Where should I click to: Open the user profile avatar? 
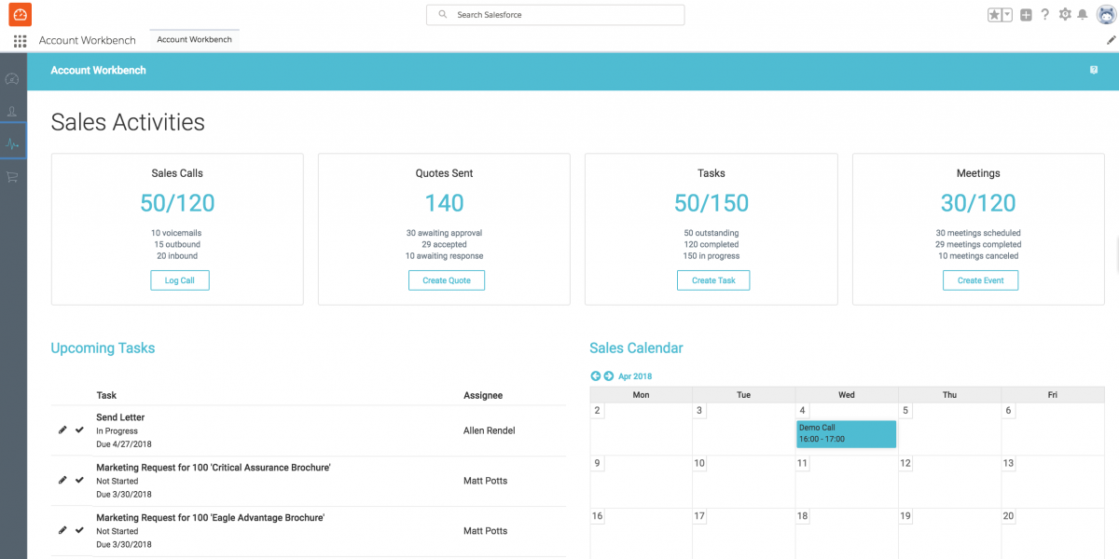click(1105, 15)
